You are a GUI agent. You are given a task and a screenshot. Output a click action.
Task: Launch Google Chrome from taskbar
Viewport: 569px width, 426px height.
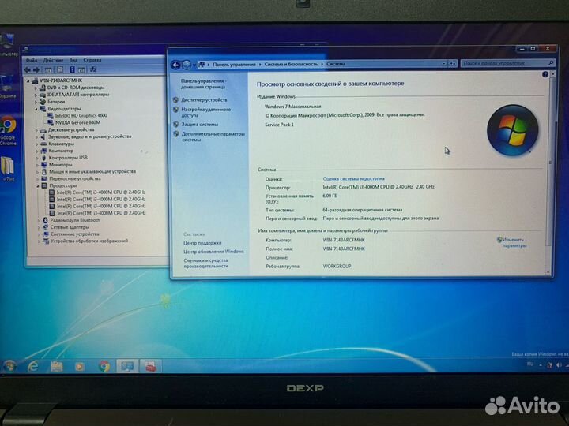tap(104, 366)
